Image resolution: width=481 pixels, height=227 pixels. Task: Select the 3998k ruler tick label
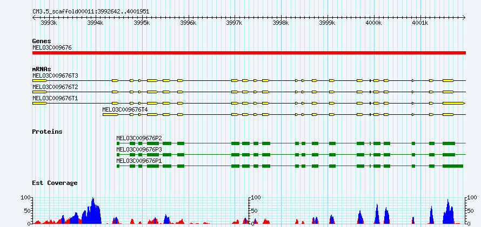[281, 23]
